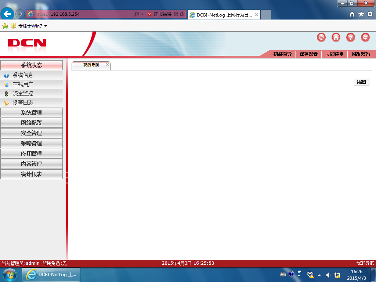This screenshot has width=376, height=282.
Task: Click status text 当前管理员:admin
Action: pyautogui.click(x=21, y=263)
